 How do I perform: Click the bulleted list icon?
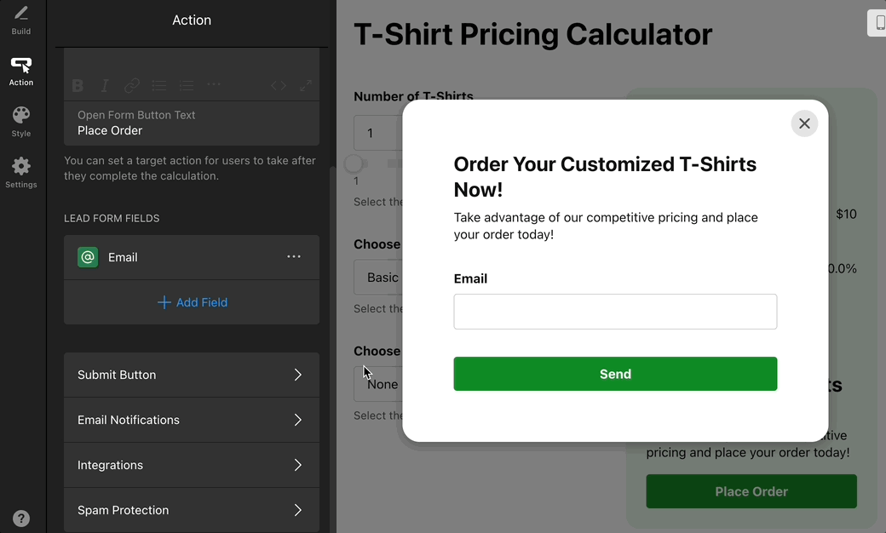(159, 85)
